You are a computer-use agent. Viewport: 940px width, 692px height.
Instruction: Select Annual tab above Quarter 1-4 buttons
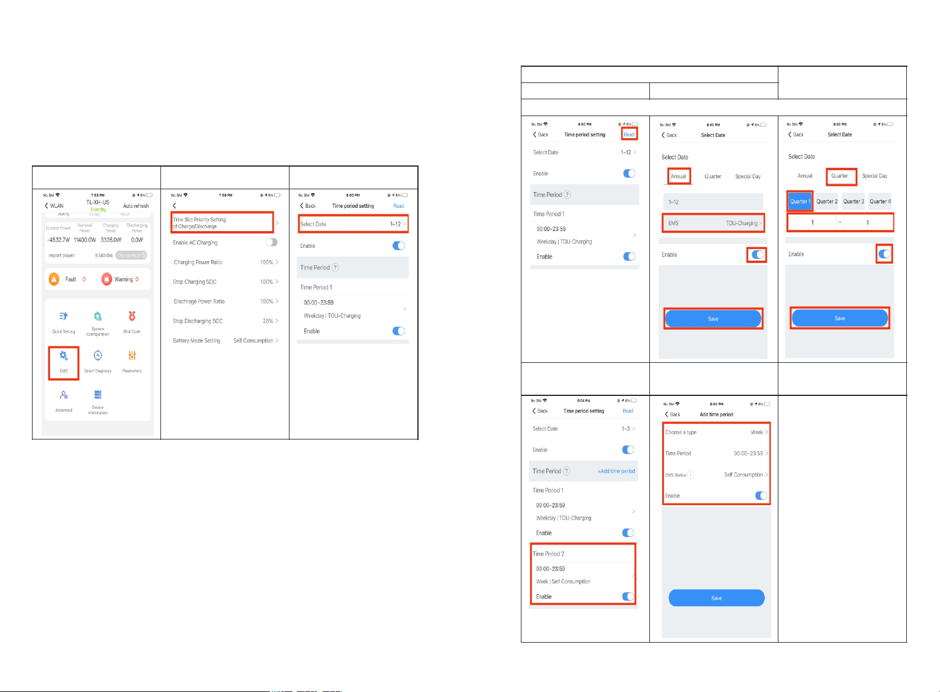tap(805, 176)
